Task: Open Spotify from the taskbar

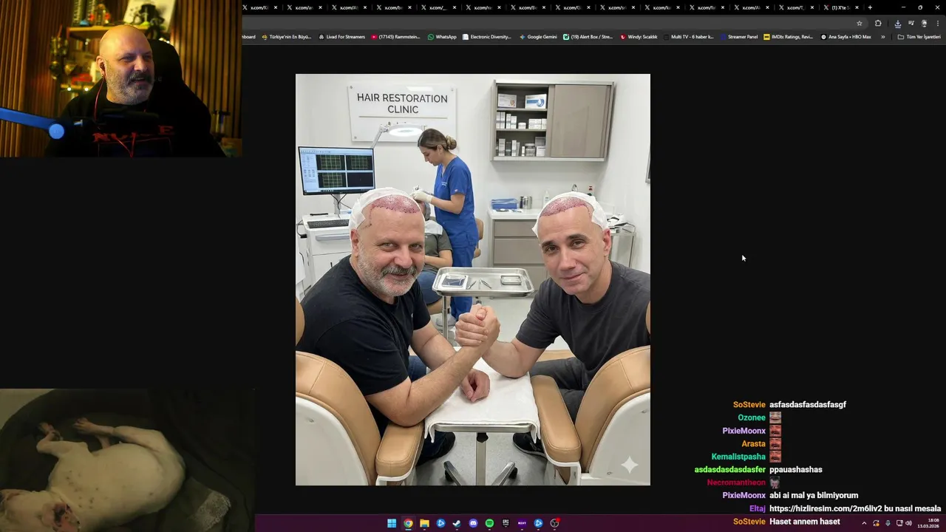Action: pyautogui.click(x=489, y=523)
